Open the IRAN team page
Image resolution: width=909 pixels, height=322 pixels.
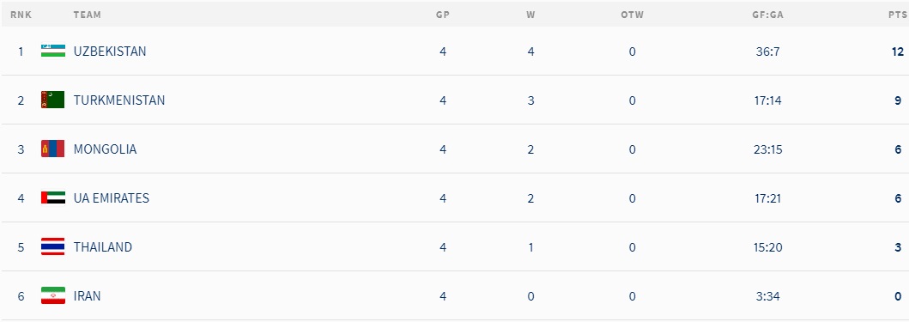coord(87,296)
